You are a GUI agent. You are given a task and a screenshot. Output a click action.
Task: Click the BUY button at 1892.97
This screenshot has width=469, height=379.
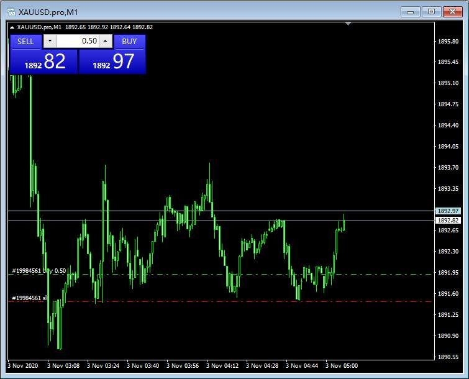coord(129,41)
